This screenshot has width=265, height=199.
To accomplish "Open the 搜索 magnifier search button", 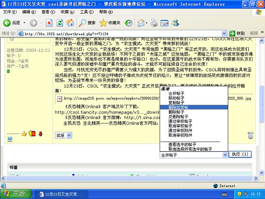I will [x=87, y=22].
